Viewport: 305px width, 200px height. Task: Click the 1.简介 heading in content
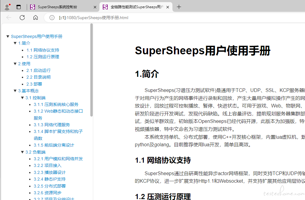click(147, 74)
